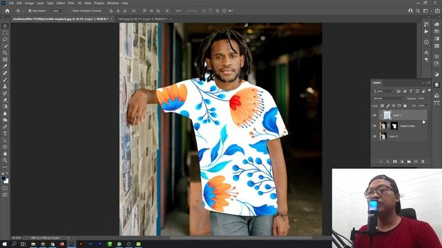Open the Filter menu

click(70, 3)
